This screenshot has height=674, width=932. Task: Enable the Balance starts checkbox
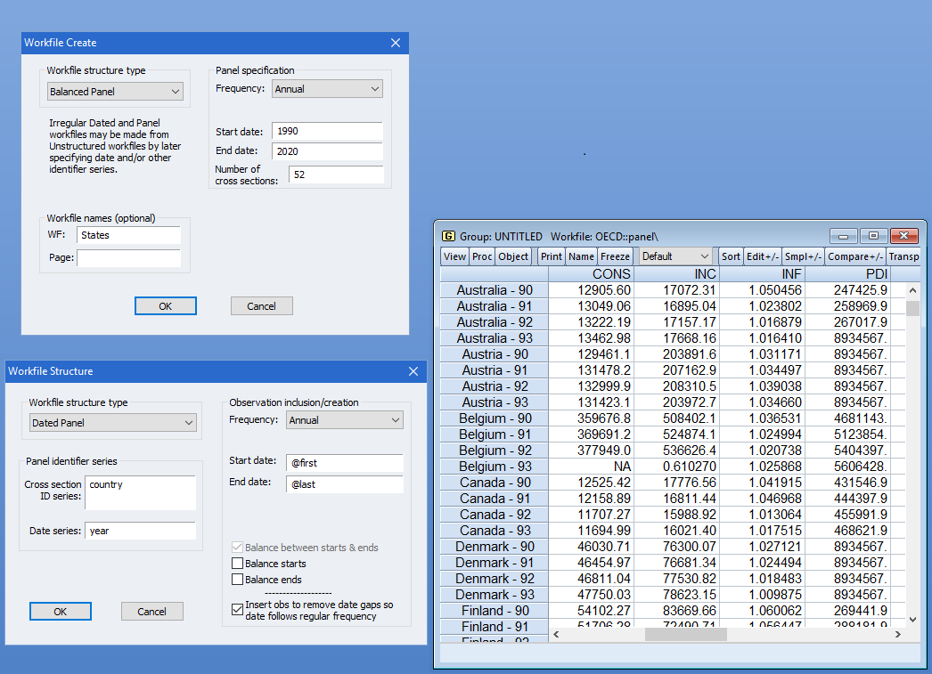tap(237, 564)
